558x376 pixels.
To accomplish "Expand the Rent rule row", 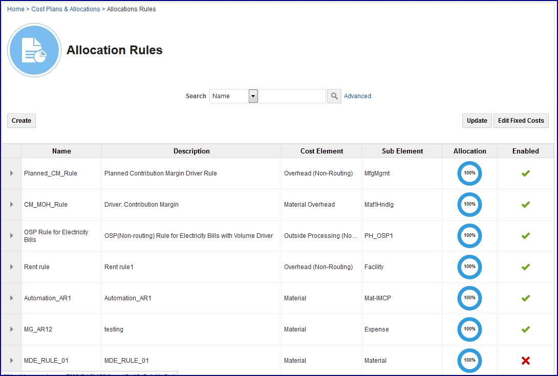I will (x=11, y=267).
